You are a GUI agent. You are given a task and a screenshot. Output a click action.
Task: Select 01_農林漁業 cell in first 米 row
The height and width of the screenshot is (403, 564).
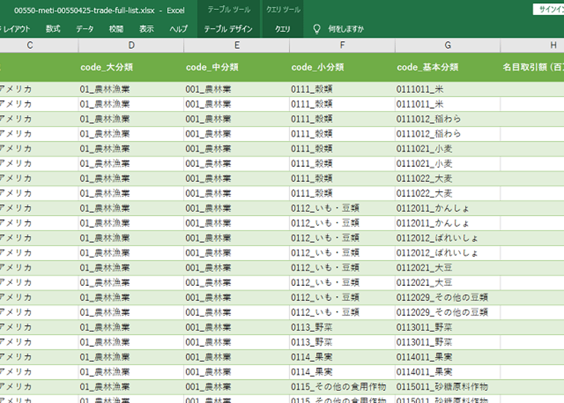pos(131,89)
